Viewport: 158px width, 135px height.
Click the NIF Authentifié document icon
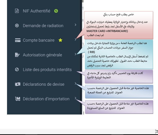pos(17,11)
